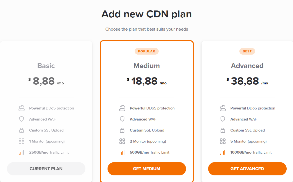Select the Medium plan title
Viewport: 293px width, 182px height.
[147, 66]
